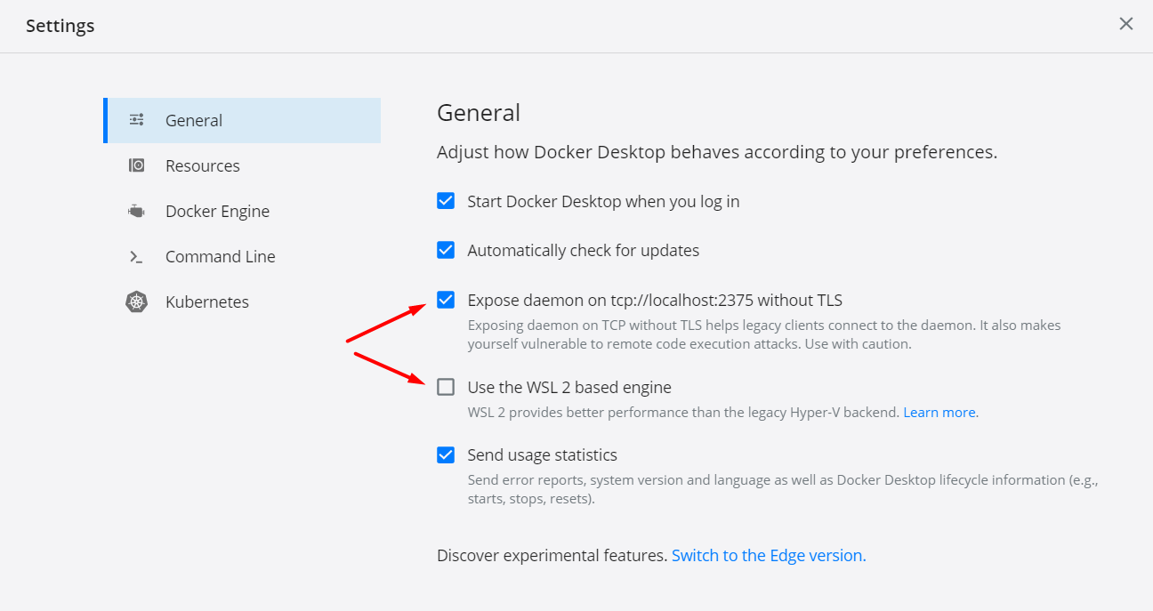Close the Settings window with X

[1126, 24]
